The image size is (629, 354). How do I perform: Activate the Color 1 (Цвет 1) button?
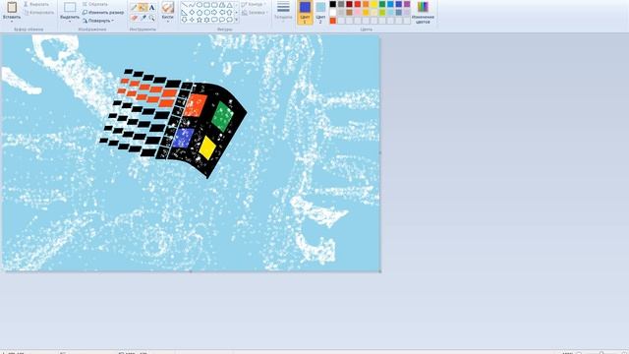[x=305, y=12]
